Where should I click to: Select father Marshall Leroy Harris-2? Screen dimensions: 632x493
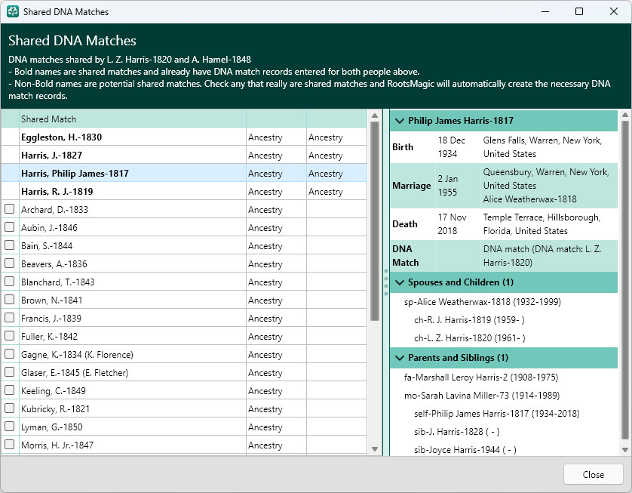tap(481, 377)
